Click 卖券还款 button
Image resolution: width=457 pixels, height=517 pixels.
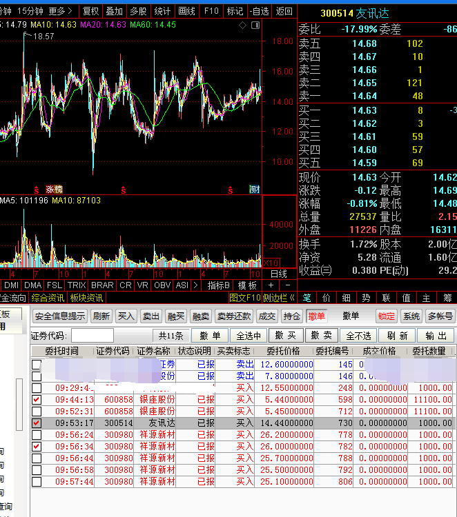(x=234, y=316)
